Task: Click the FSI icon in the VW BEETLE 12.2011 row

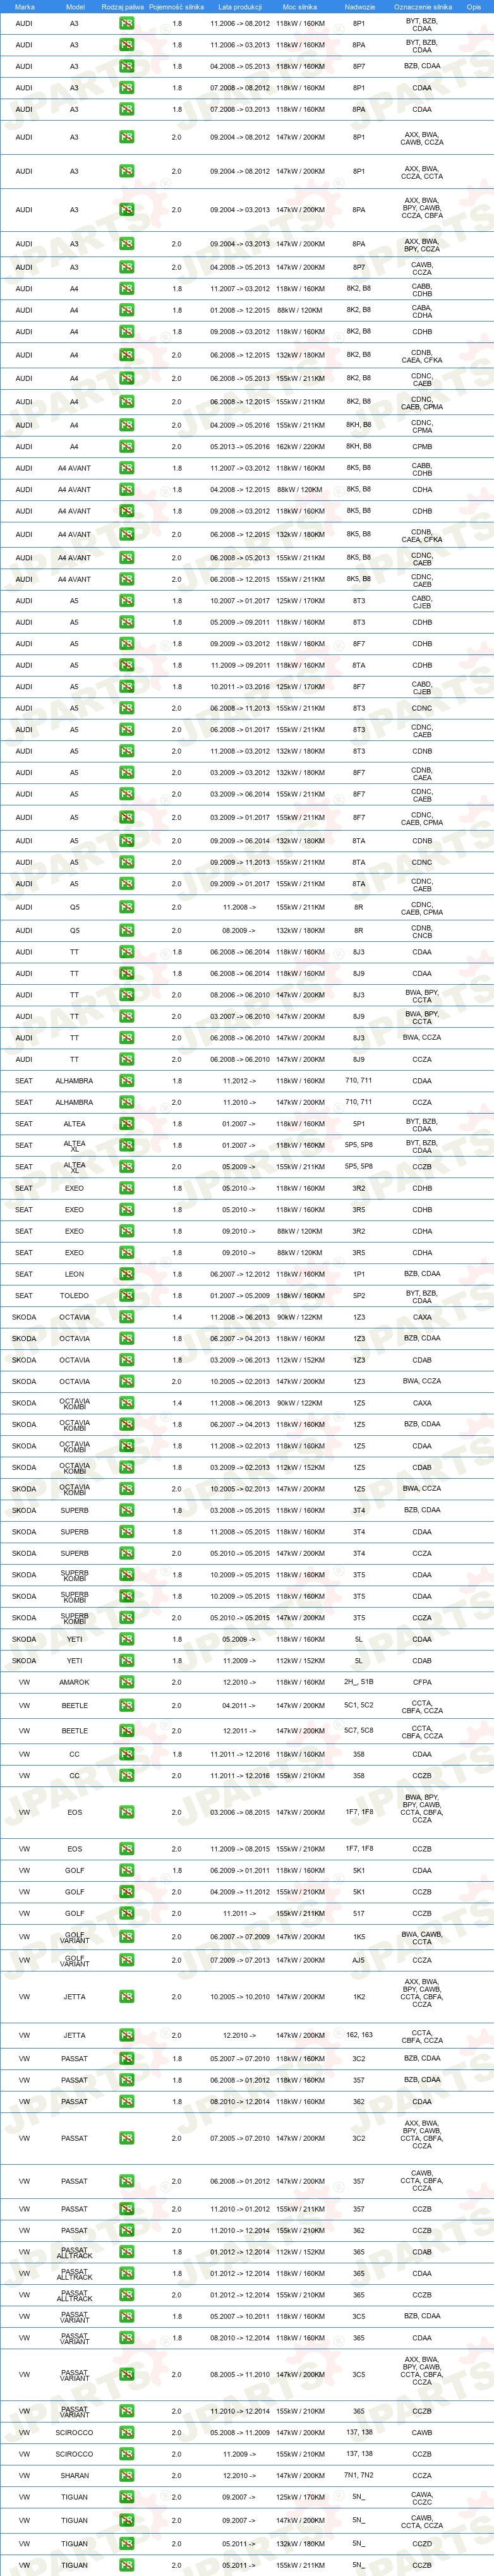Action: pyautogui.click(x=126, y=1731)
